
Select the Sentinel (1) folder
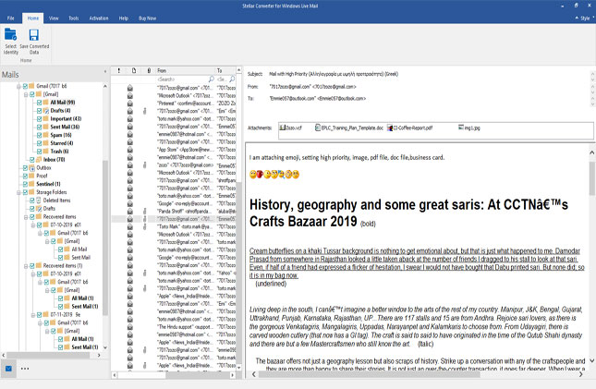click(x=48, y=184)
